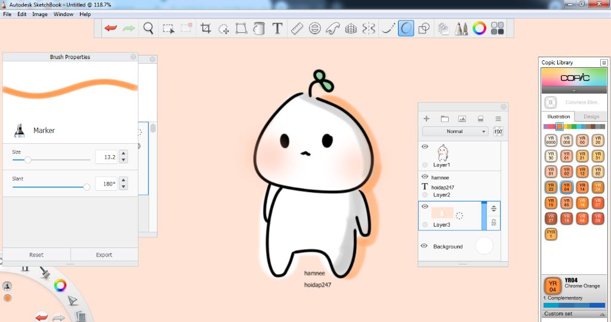Select the Crop tool
This screenshot has height=322, width=611.
[x=206, y=28]
